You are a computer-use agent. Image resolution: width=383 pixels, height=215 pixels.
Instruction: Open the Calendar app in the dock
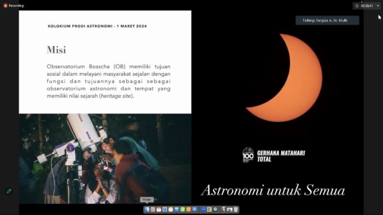click(x=159, y=210)
